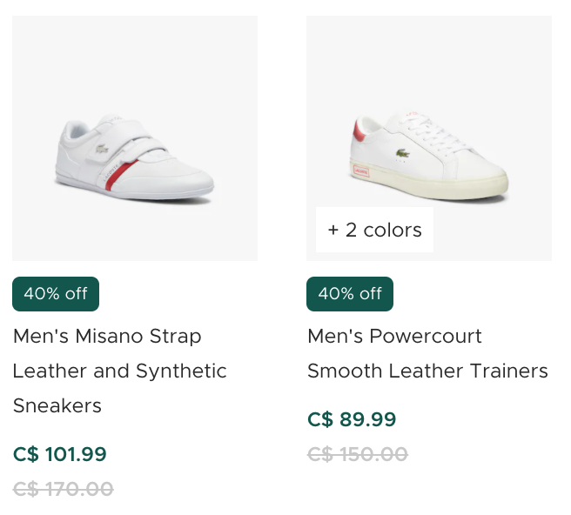Click the 40% off badge under Powercourt

tap(350, 294)
